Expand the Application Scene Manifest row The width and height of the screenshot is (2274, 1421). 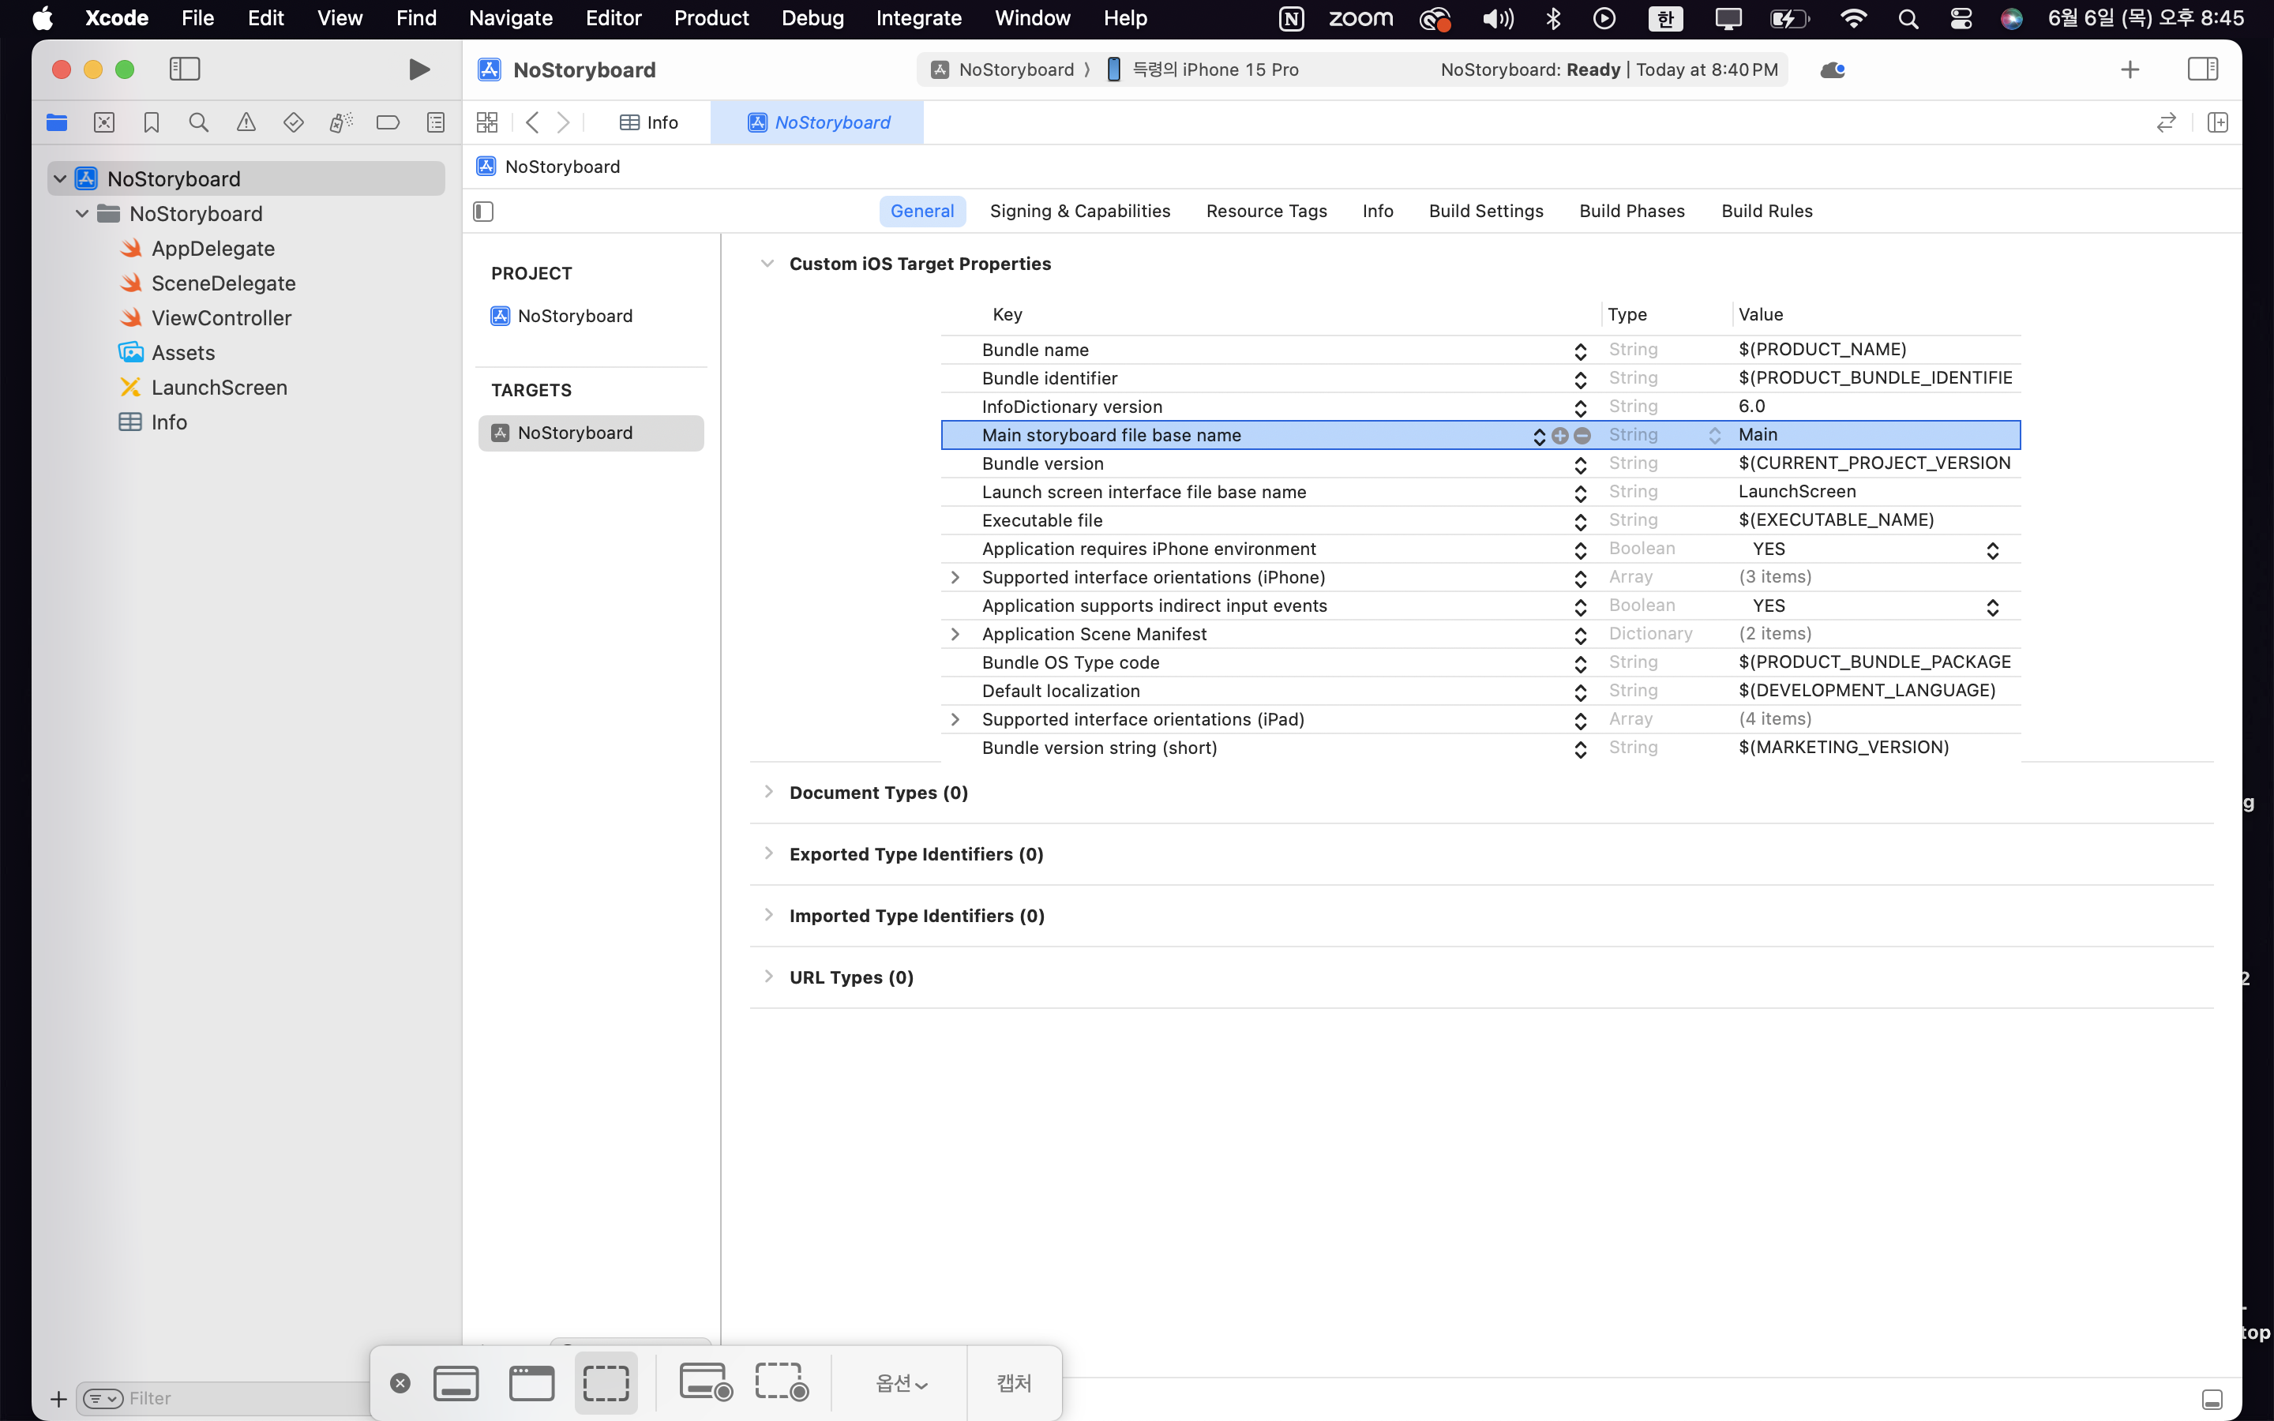(x=955, y=635)
